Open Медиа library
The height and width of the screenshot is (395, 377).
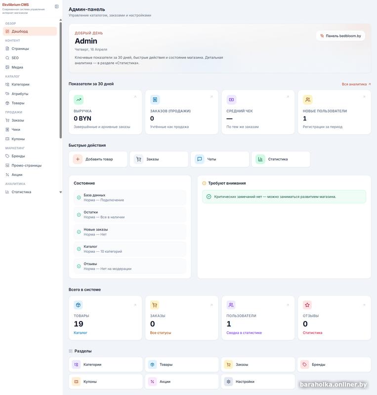click(x=30, y=67)
